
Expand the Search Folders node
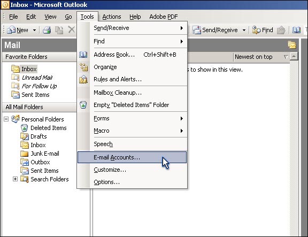point(15,179)
